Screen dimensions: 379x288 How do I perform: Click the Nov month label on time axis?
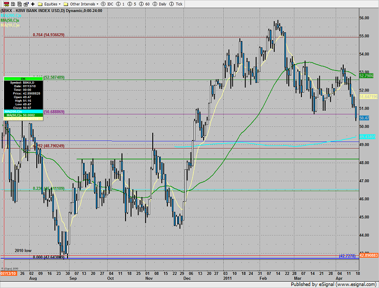tap(149, 278)
